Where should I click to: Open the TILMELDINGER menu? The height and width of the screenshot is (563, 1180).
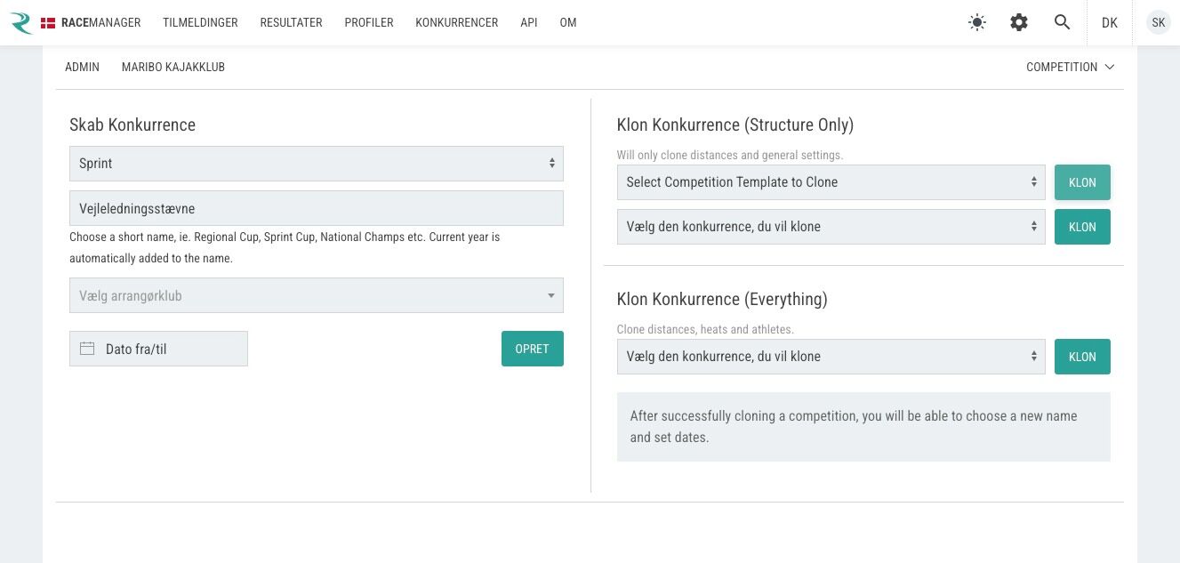200,23
